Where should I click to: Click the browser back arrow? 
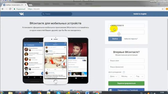coord(3,9)
